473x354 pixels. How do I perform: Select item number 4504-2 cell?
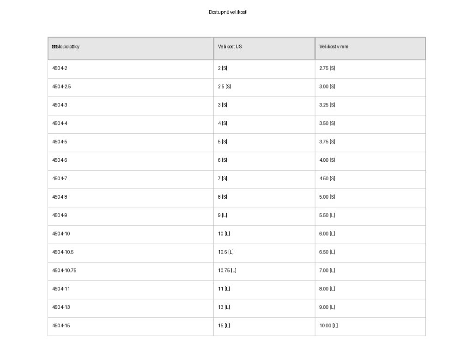point(60,68)
